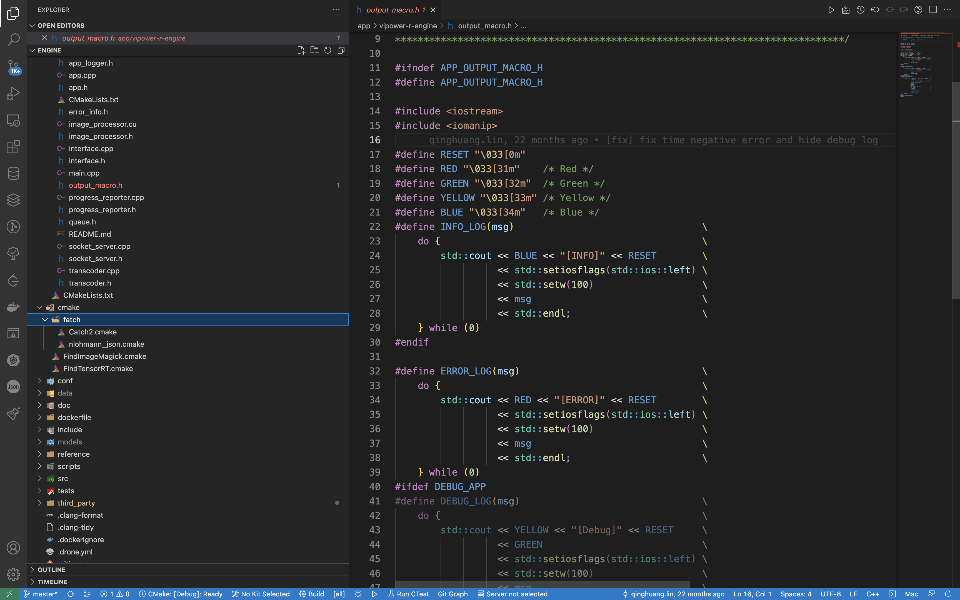Open the Extensions view
The width and height of the screenshot is (960, 600).
pos(13,147)
